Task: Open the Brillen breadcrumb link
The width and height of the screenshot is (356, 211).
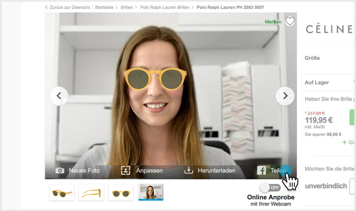Action: coord(127,7)
